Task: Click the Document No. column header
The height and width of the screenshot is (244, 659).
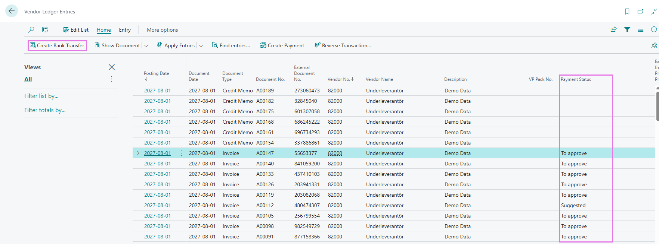Action: pos(270,79)
